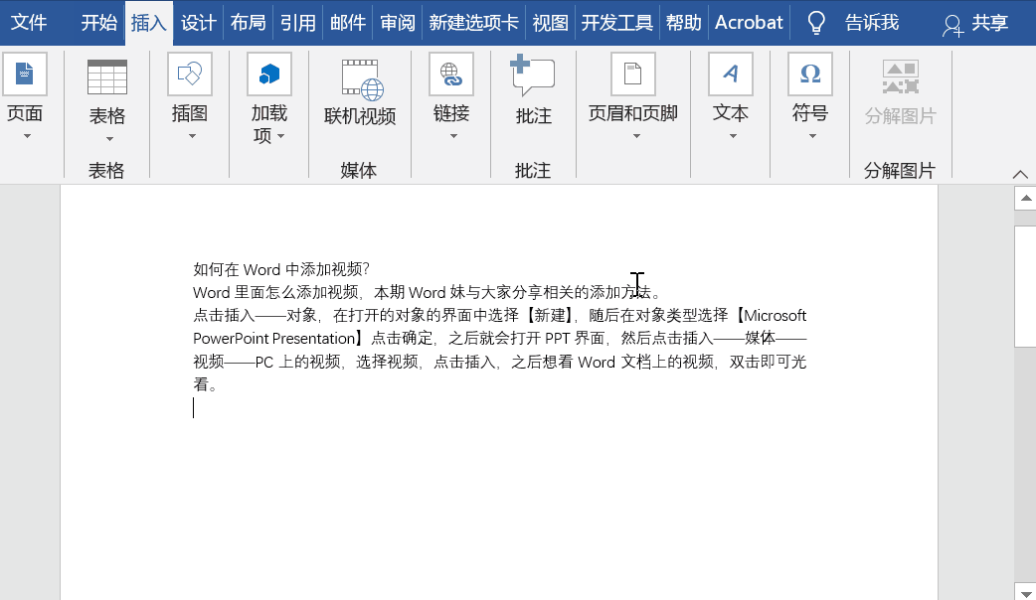Switch to the 开始 Home tab
The width and height of the screenshot is (1036, 600).
click(99, 23)
